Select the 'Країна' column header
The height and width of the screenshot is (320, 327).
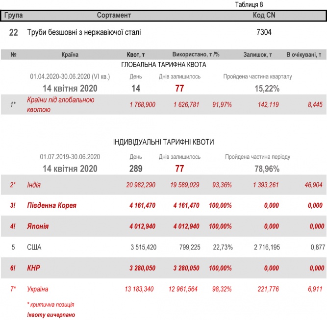(x=70, y=55)
